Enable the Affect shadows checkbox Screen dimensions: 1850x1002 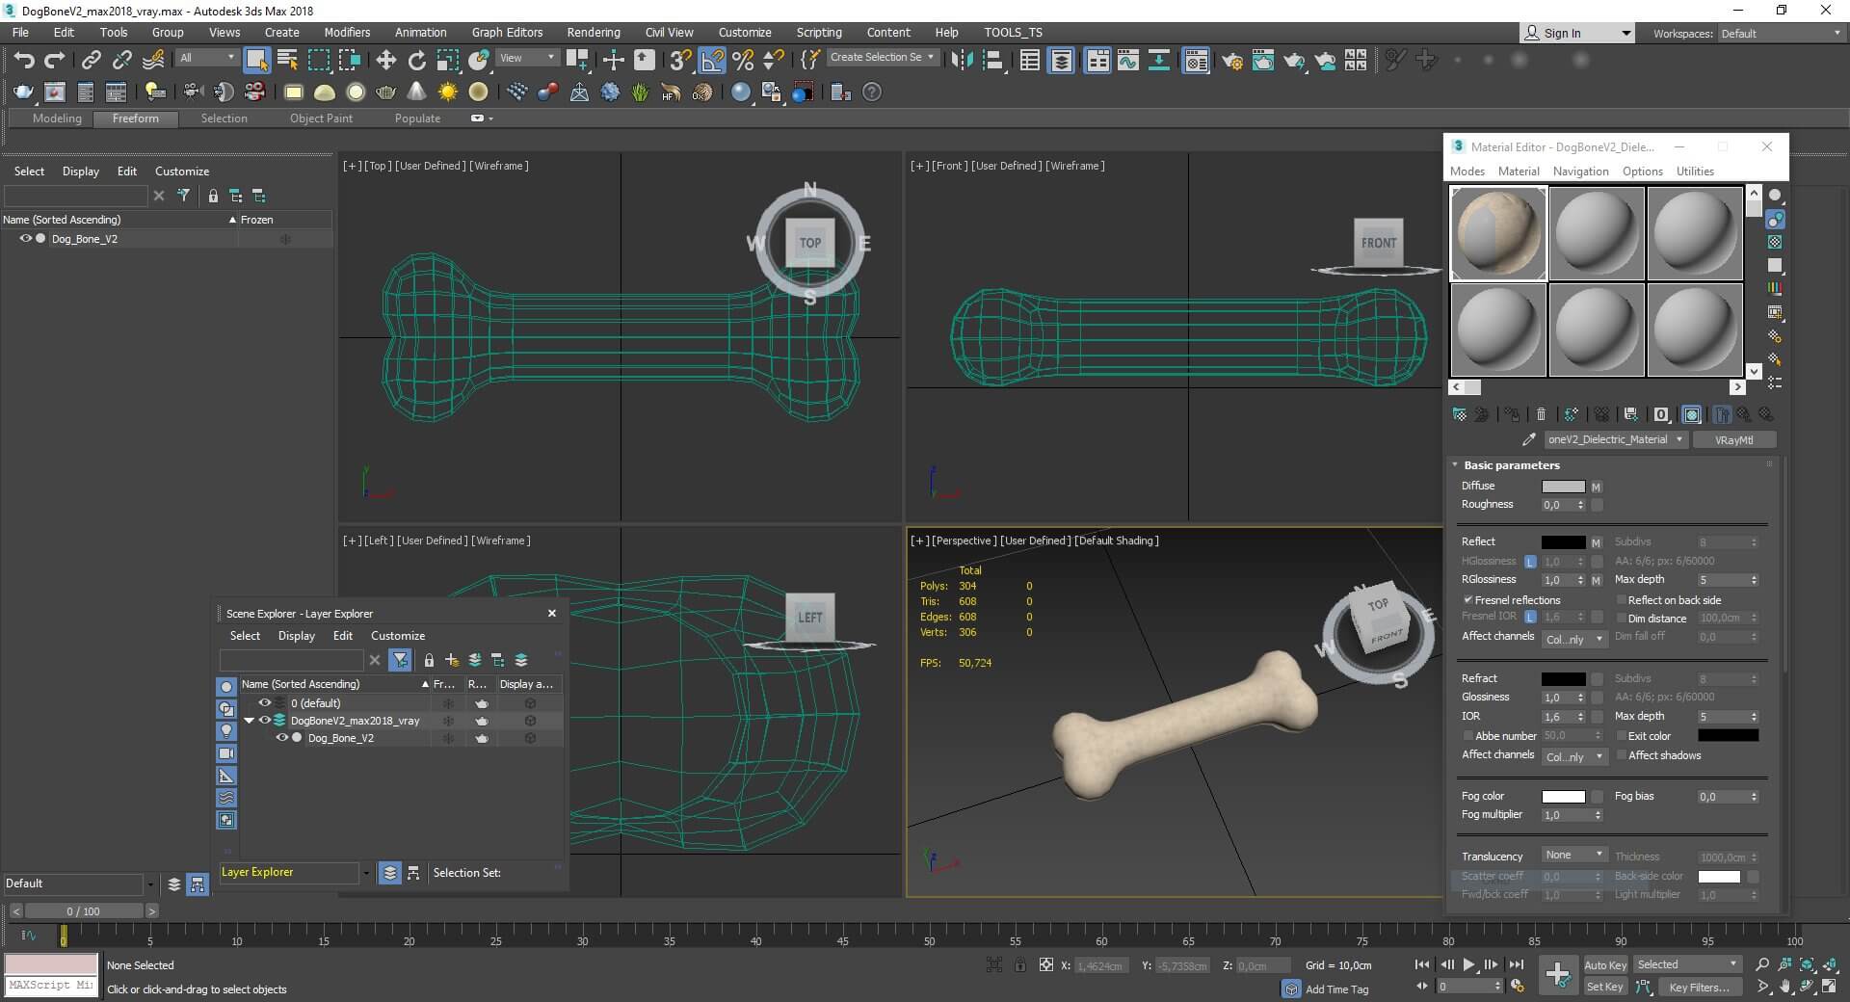[1621, 755]
